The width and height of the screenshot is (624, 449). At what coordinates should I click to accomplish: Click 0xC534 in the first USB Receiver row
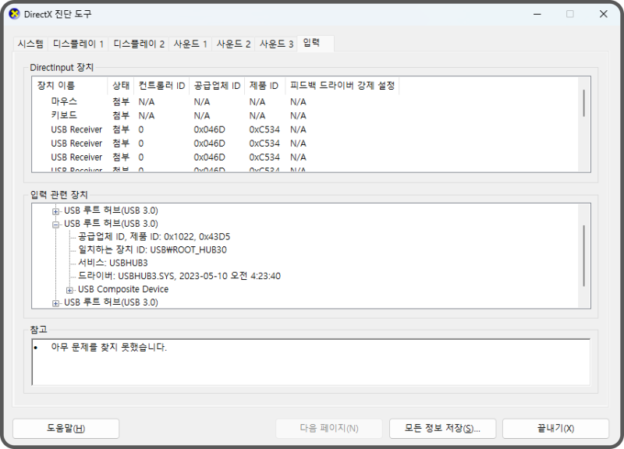click(x=264, y=129)
